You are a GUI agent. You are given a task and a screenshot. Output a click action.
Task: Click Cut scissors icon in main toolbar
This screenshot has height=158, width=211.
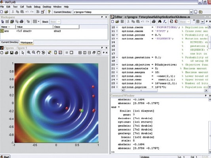[13, 12]
